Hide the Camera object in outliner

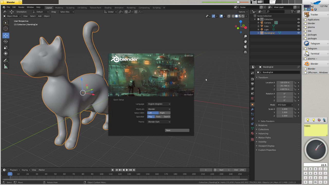(298, 23)
